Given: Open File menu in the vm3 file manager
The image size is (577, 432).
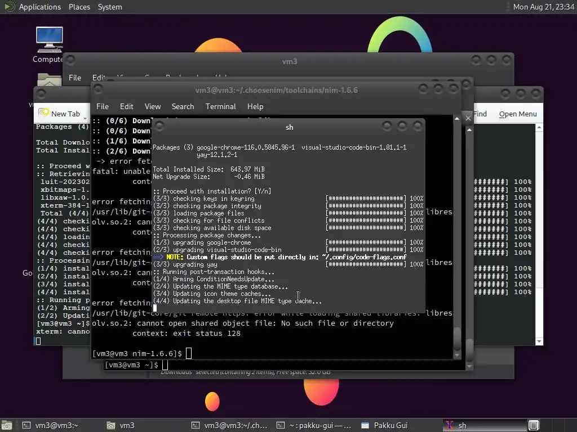Looking at the screenshot, I should (x=75, y=78).
